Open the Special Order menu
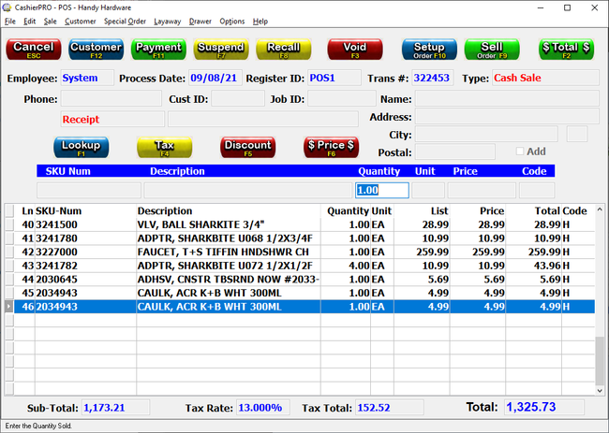This screenshot has width=609, height=433. 125,22
